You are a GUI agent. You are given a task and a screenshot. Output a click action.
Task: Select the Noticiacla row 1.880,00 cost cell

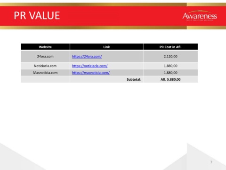[x=170, y=66]
